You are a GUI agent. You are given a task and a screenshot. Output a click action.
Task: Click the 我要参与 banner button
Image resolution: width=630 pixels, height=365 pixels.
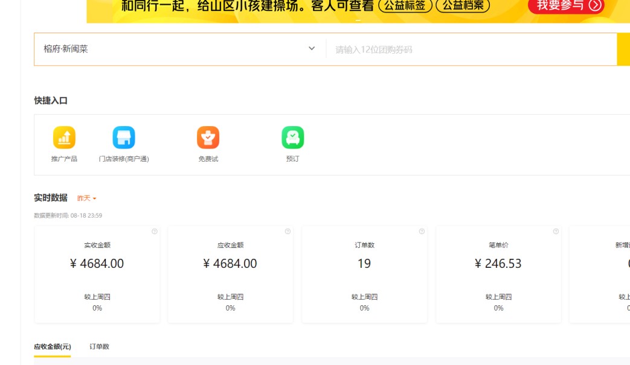click(565, 6)
